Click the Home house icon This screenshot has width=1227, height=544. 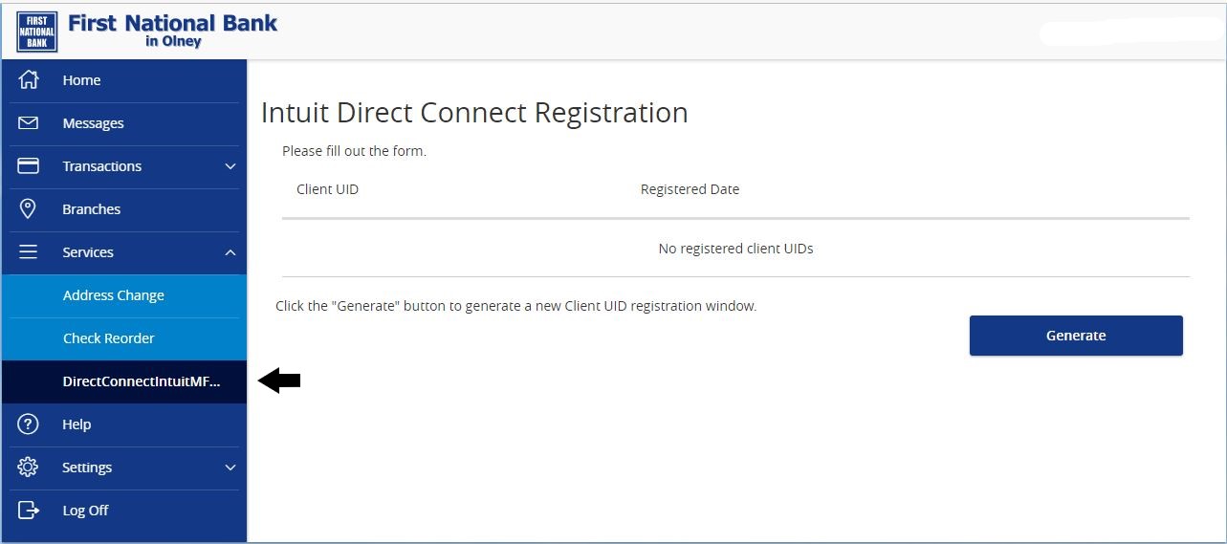click(x=29, y=80)
